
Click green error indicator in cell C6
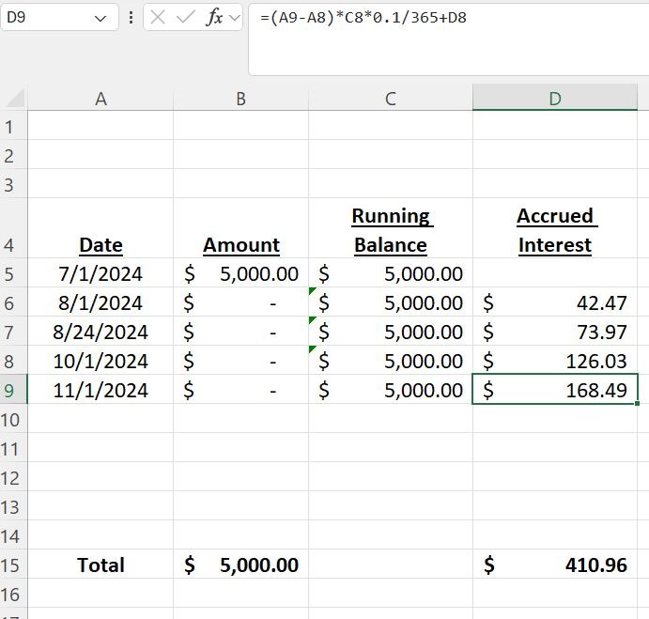point(312,290)
